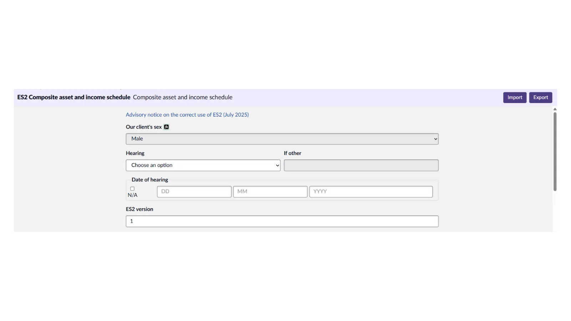Expand the Hearing dropdown
Viewport: 571px width, 321px height.
point(203,165)
